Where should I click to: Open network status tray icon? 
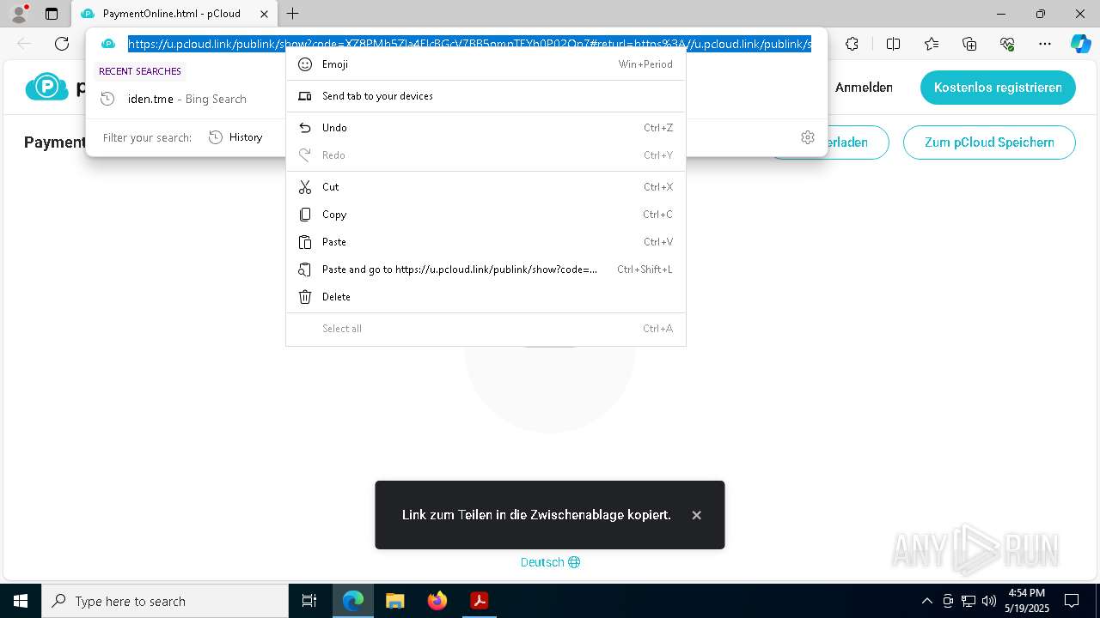[969, 601]
